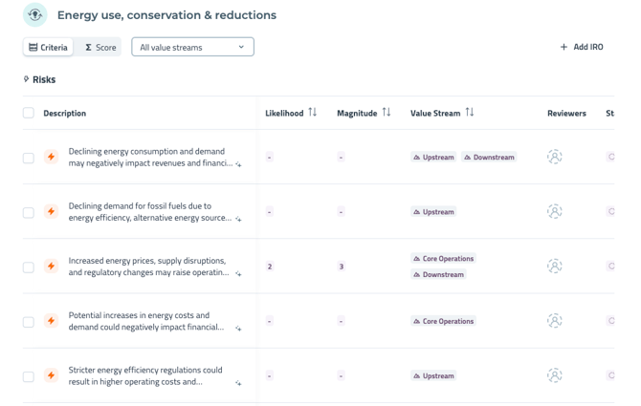Image resolution: width=641 pixels, height=406 pixels.
Task: Click reviewer avatar for Stricter energy efficiency regulations
Action: (555, 375)
